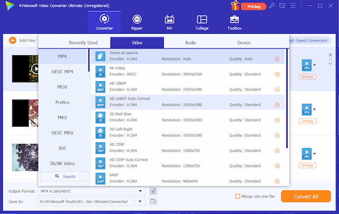Open gear settings for HD 1080P

pos(277,90)
